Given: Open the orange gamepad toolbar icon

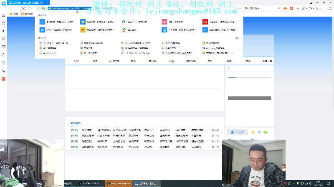Looking at the screenshot, I should pos(285,8).
